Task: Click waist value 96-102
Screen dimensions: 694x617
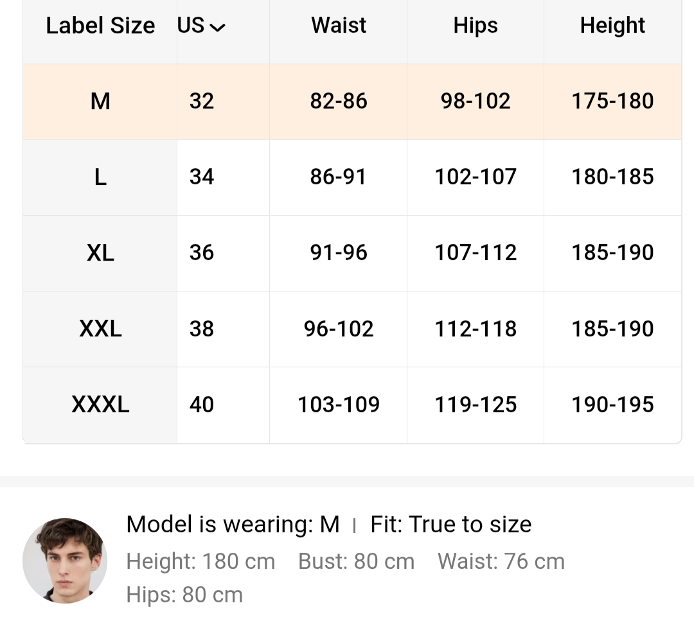Action: pyautogui.click(x=339, y=329)
